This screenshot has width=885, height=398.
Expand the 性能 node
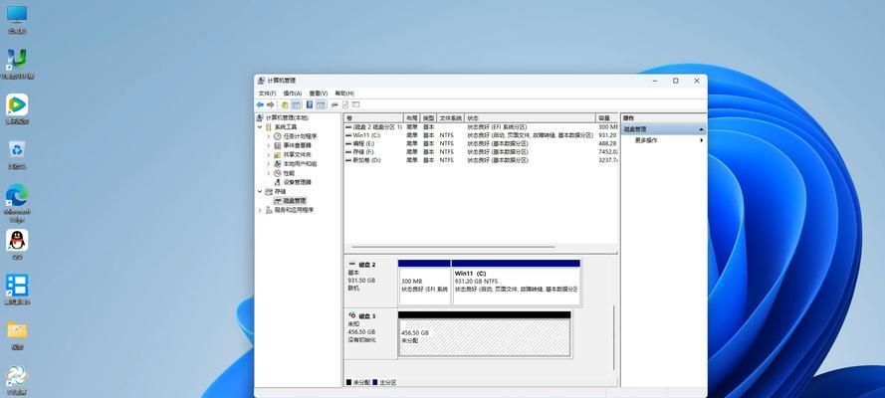click(x=269, y=173)
